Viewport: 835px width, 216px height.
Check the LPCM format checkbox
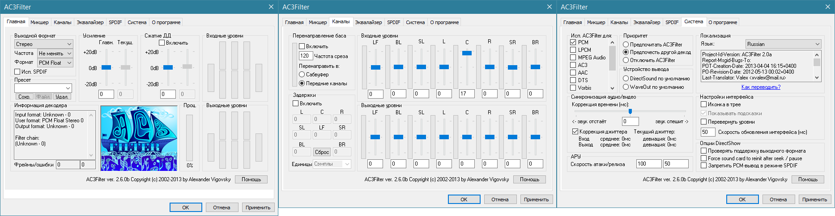(581, 50)
